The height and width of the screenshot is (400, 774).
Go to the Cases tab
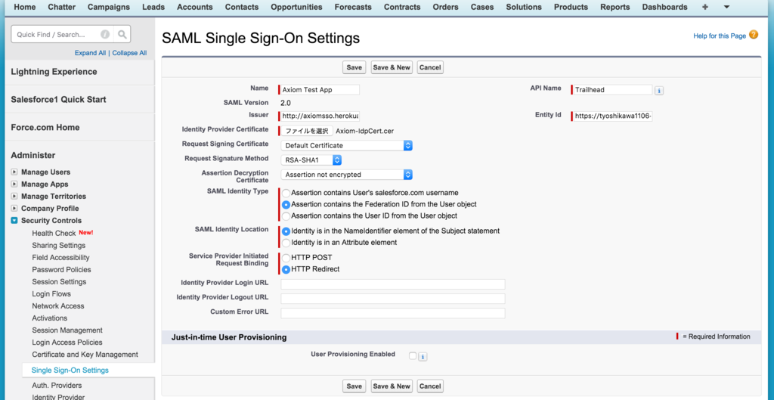pos(482,7)
